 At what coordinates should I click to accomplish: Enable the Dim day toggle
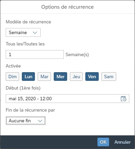coord(12,77)
